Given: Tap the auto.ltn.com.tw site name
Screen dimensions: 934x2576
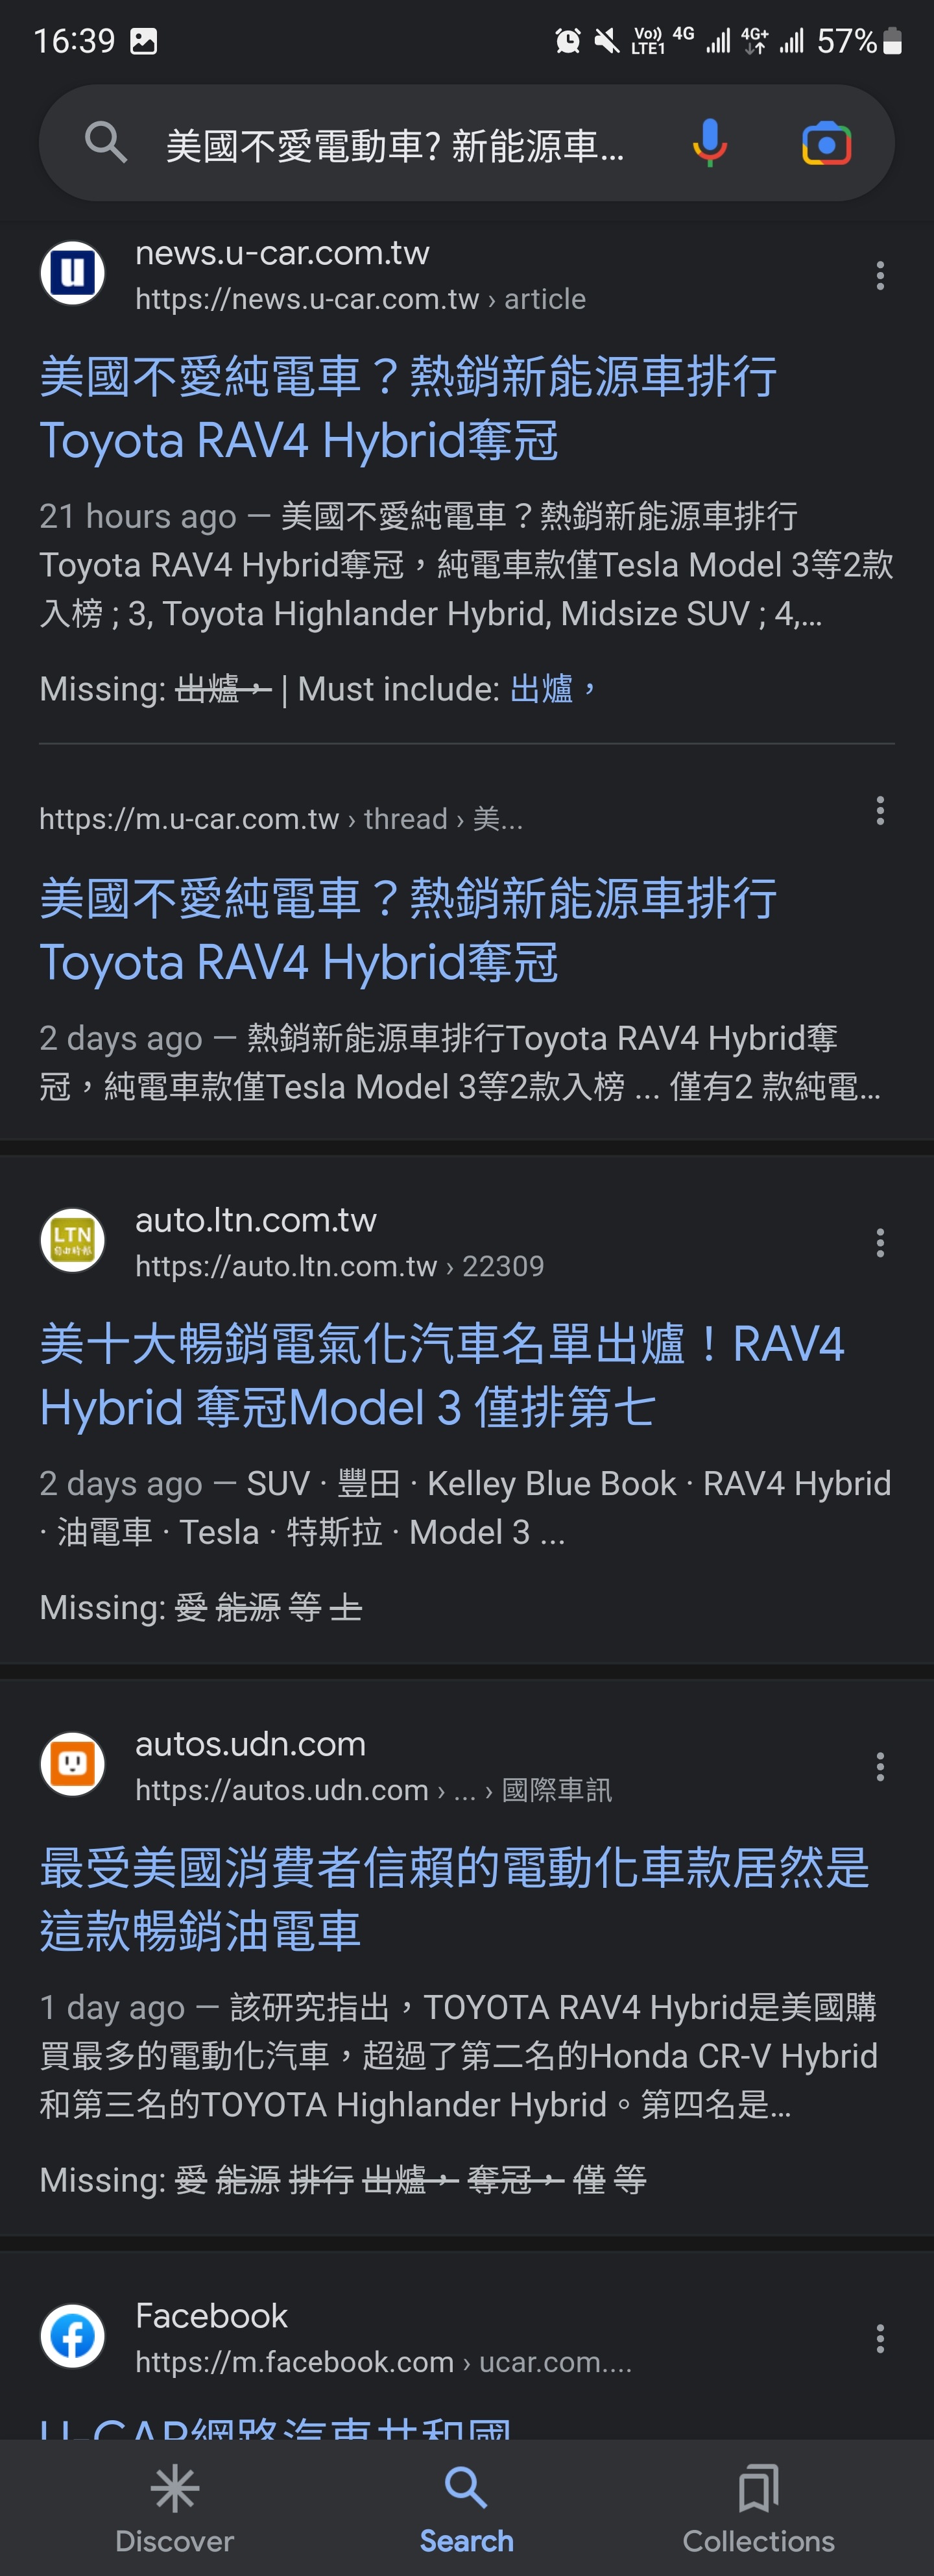Looking at the screenshot, I should (x=256, y=1220).
